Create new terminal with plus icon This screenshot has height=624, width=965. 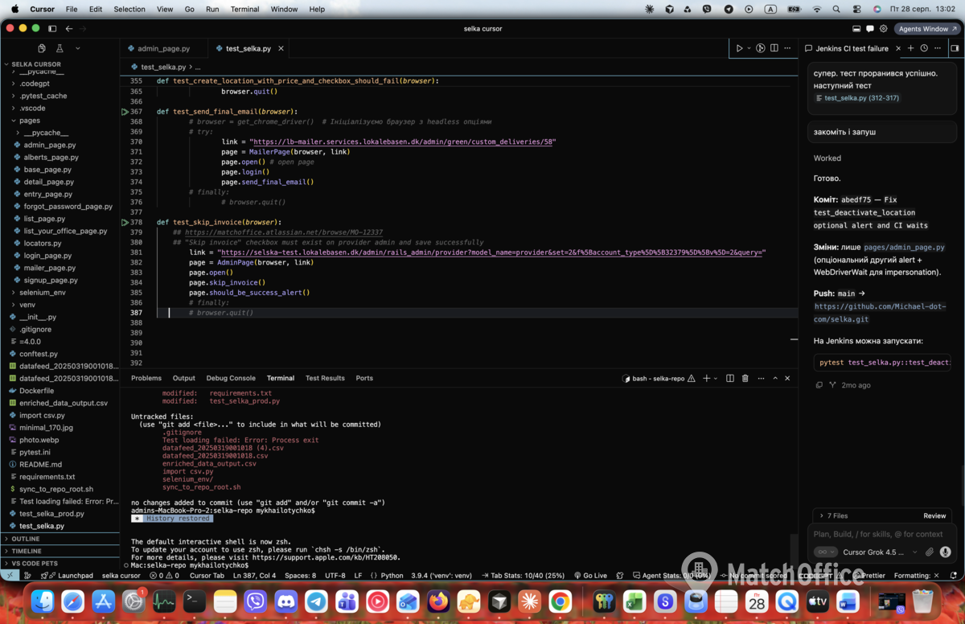click(x=706, y=378)
